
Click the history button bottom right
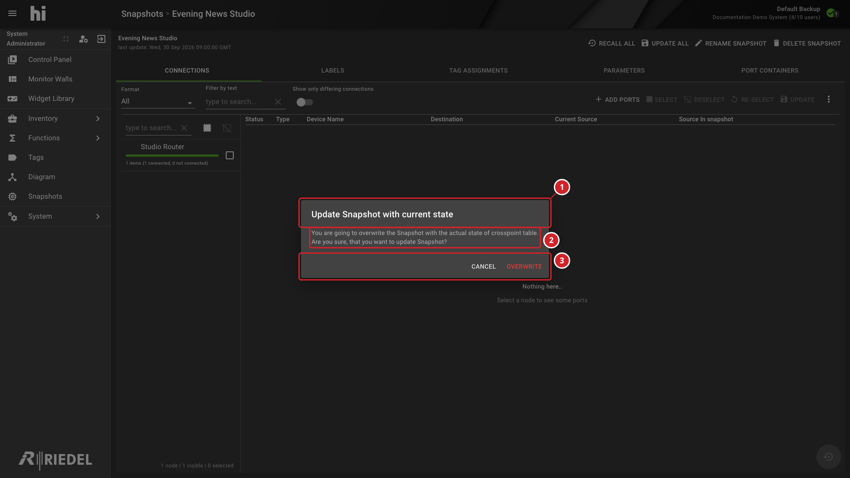[828, 457]
